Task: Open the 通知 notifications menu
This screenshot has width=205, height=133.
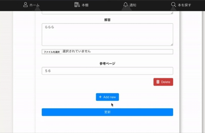Action: pyautogui.click(x=130, y=5)
